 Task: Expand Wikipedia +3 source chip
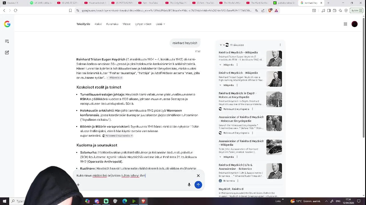pyautogui.click(x=114, y=78)
